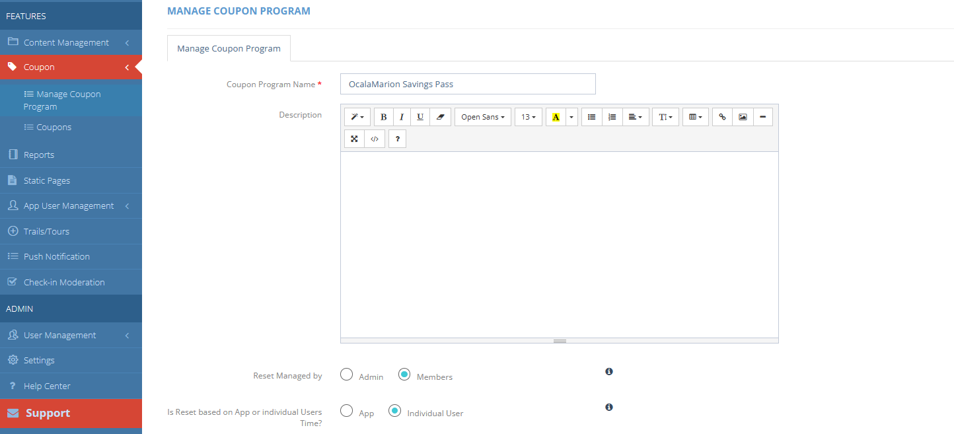Select the Admin radio for Reset Managed by
The width and height of the screenshot is (954, 434).
click(x=346, y=375)
